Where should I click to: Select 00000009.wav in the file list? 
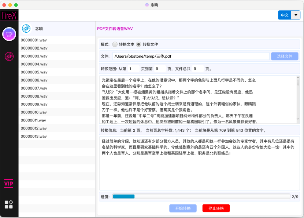coord(57,104)
